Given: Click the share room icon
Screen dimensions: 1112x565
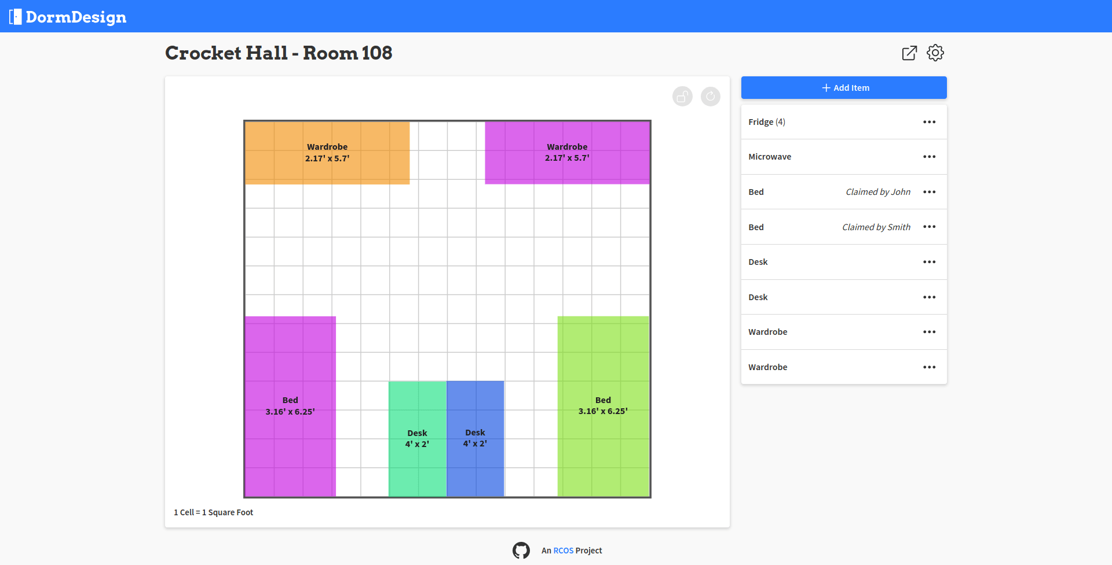Looking at the screenshot, I should point(909,53).
